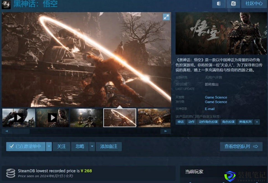Viewport: 268px width, 183px height.
Task: Open 社区中心 community hub
Action: (x=254, y=4)
